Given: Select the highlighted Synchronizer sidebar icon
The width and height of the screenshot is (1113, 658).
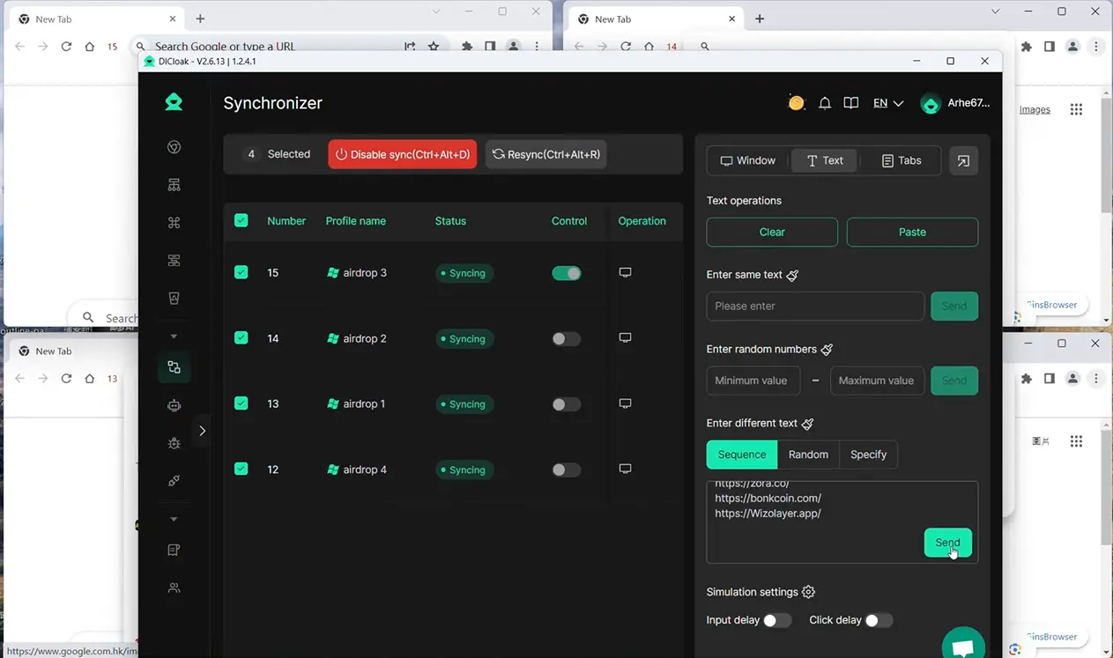Looking at the screenshot, I should [x=174, y=367].
